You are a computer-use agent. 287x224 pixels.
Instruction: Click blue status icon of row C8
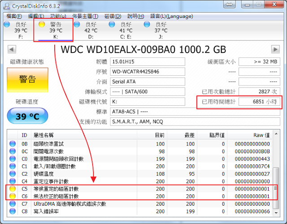(13, 211)
